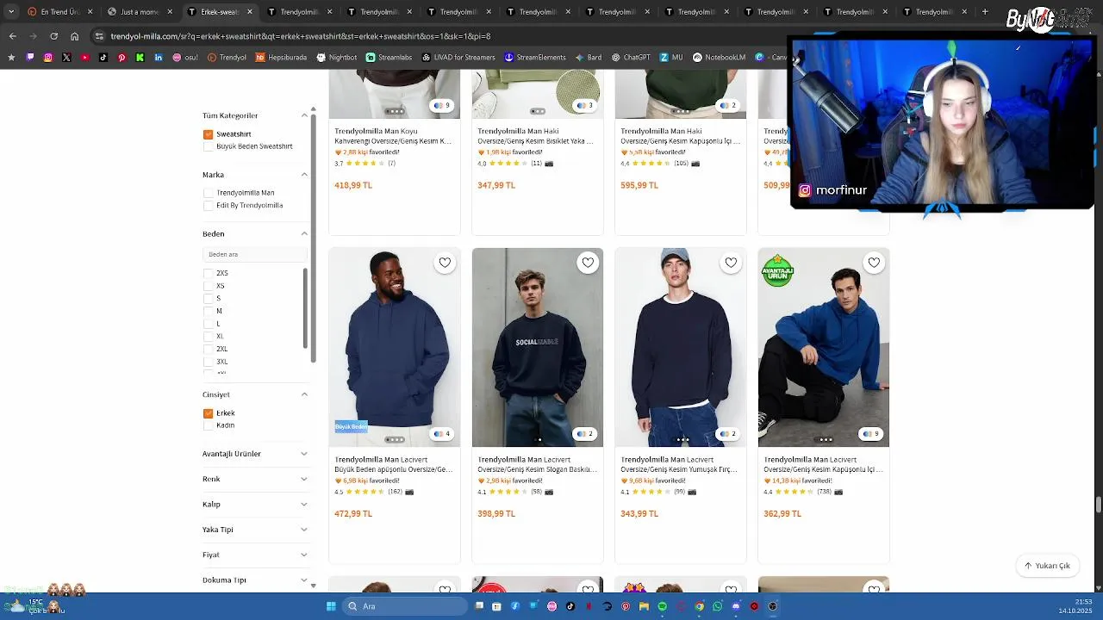
Task: Open the ChatGPT bookmark
Action: [x=631, y=58]
